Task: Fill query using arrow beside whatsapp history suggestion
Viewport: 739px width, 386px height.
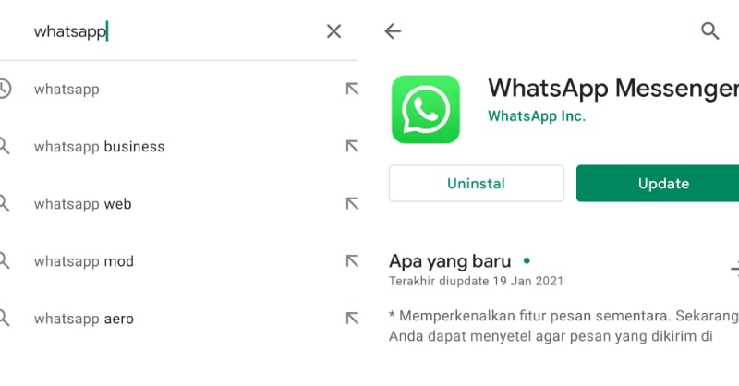Action: pyautogui.click(x=352, y=89)
